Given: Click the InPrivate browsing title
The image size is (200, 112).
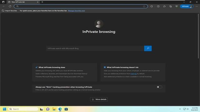Looking at the screenshot, I should [99, 32].
